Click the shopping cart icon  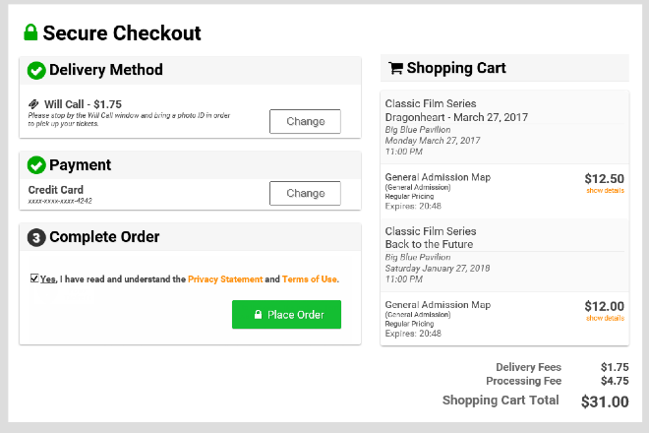pyautogui.click(x=395, y=68)
